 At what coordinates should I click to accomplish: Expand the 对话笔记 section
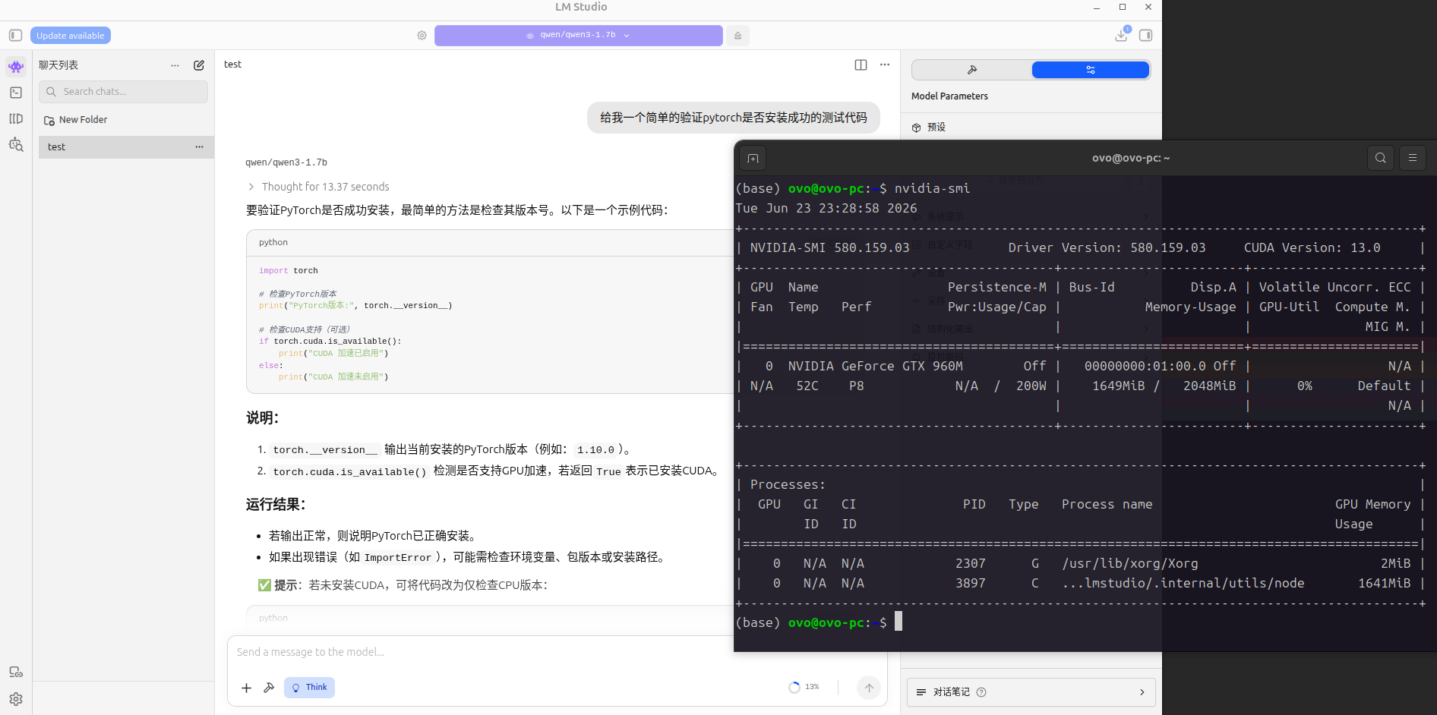point(1031,692)
